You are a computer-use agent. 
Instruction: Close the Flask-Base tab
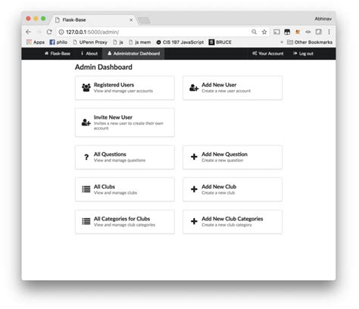[x=131, y=20]
